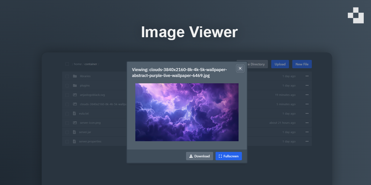Click the file icon of server.jar
Image resolution: width=371 pixels, height=185 pixels.
pos(74,132)
